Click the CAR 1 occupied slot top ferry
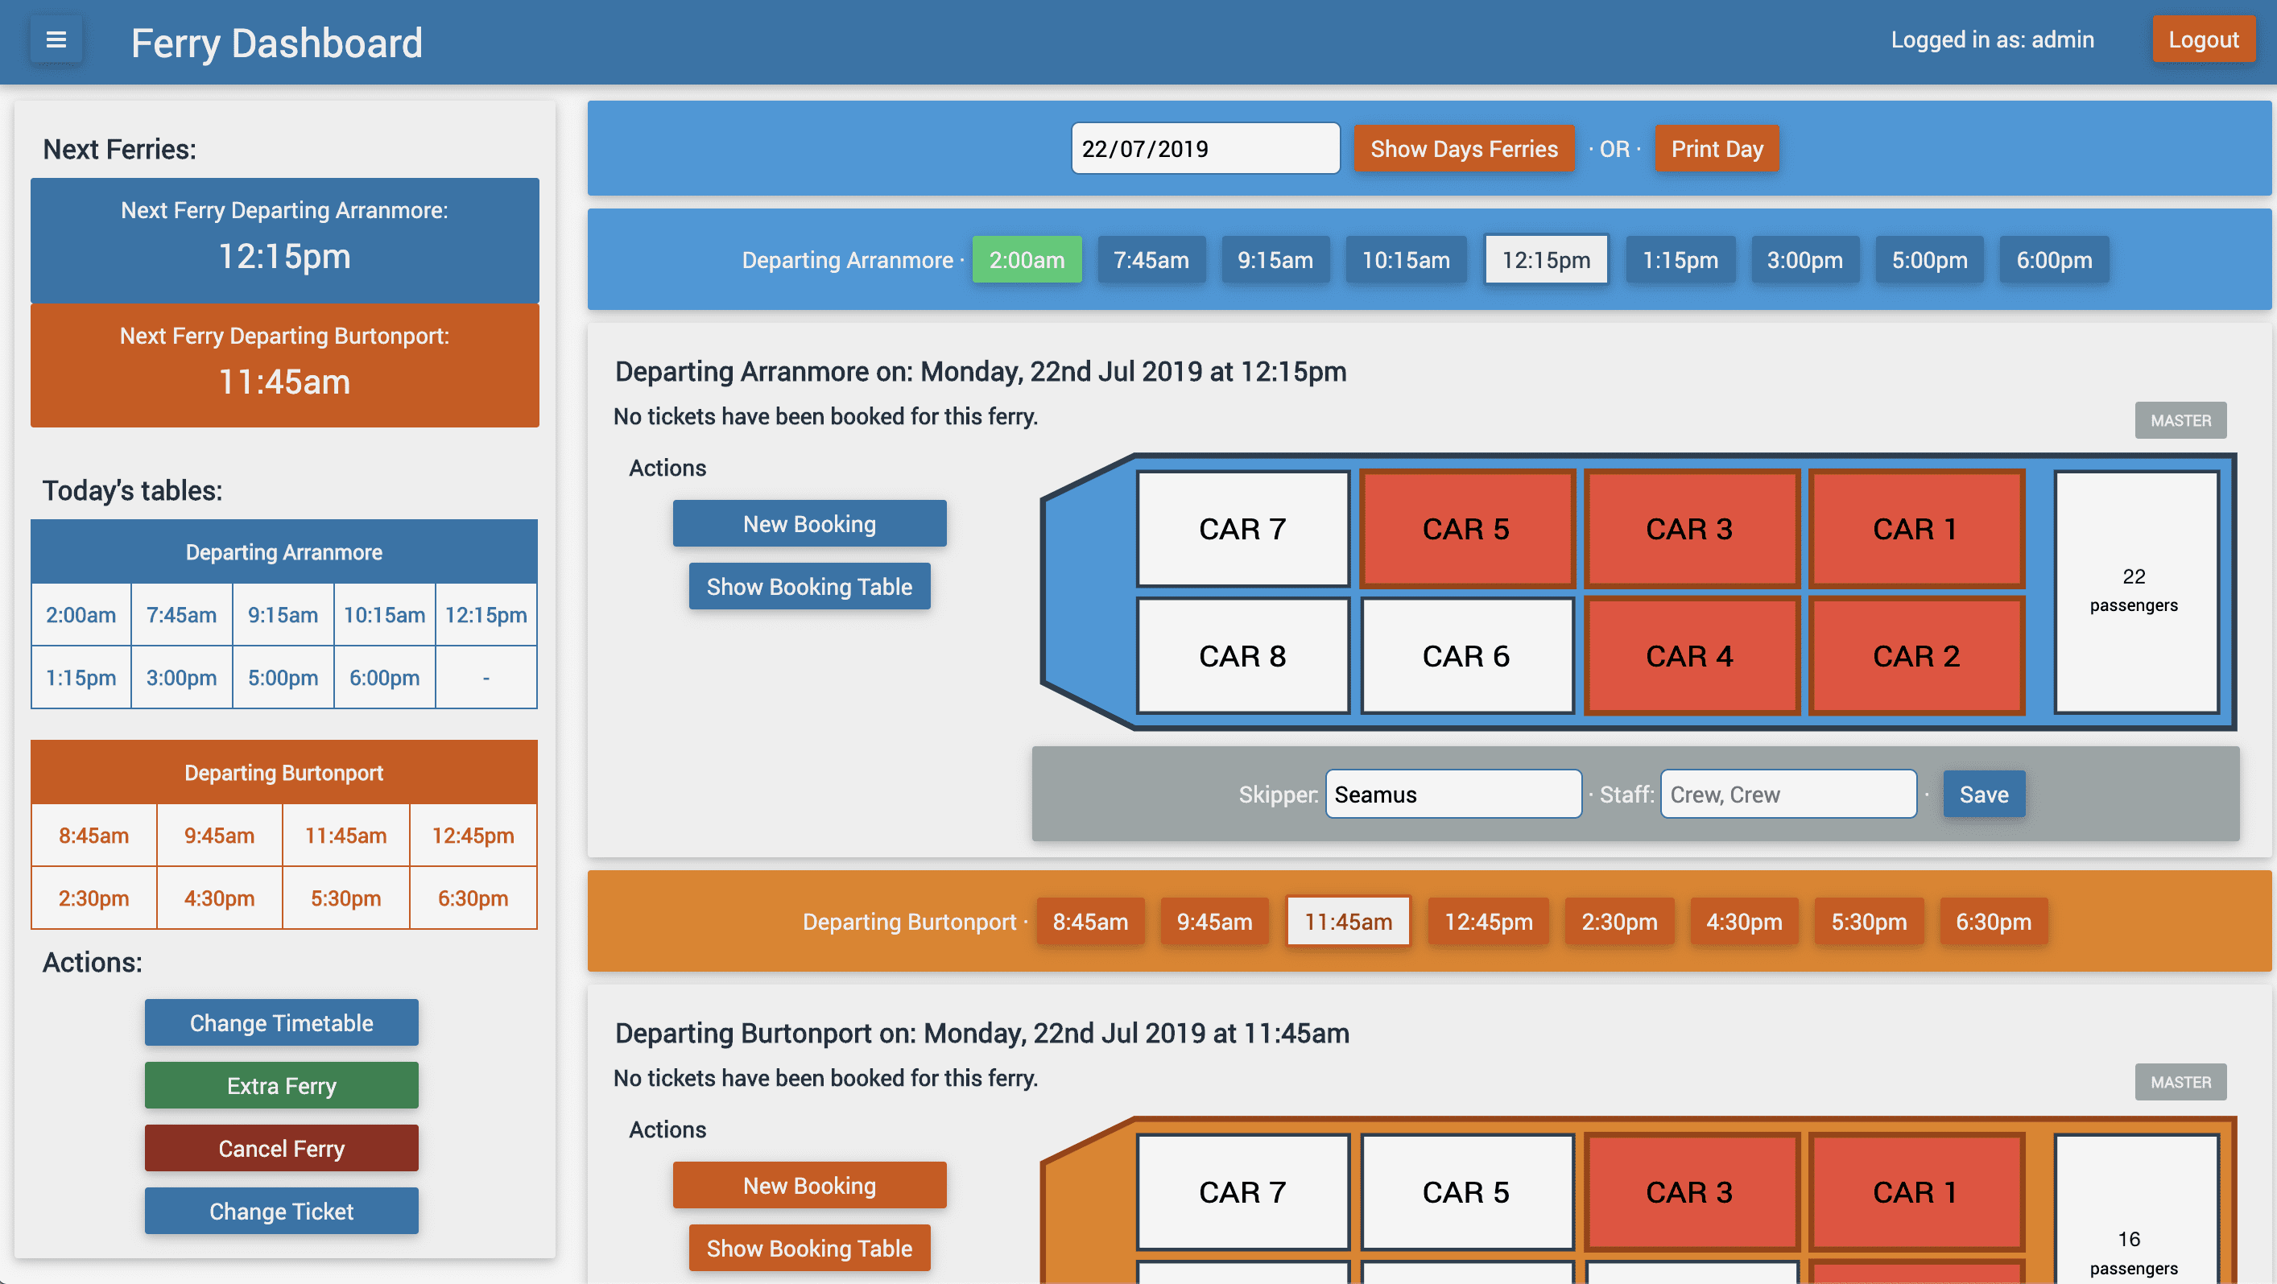The height and width of the screenshot is (1284, 2277). [1915, 527]
